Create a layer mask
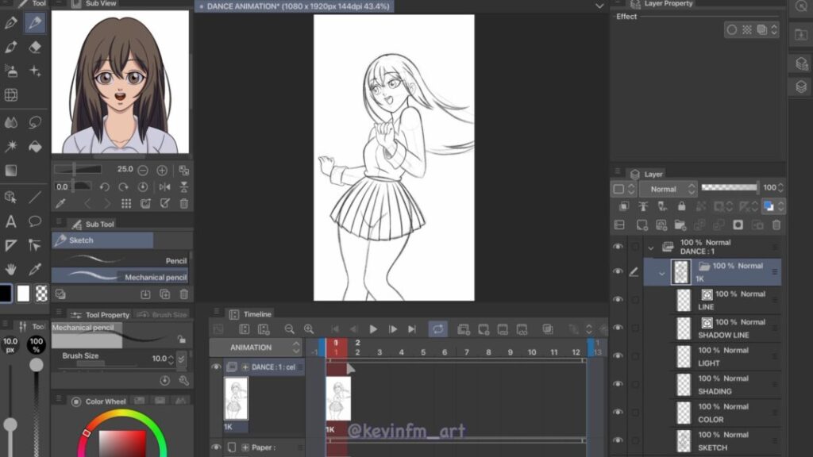This screenshot has width=813, height=457. 738,225
